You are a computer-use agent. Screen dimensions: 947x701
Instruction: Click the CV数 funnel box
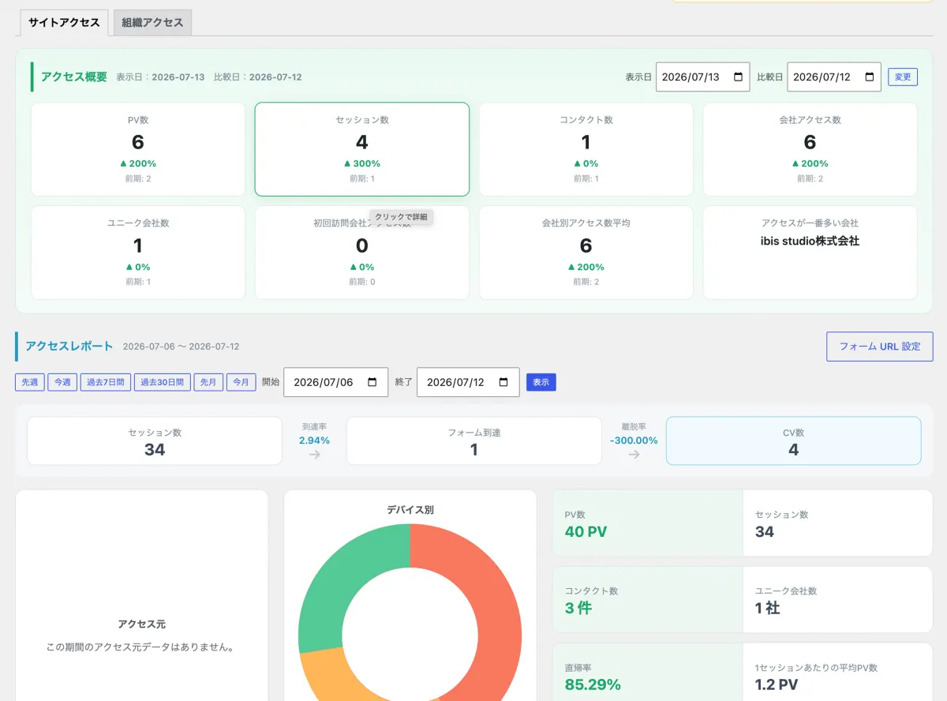[794, 441]
